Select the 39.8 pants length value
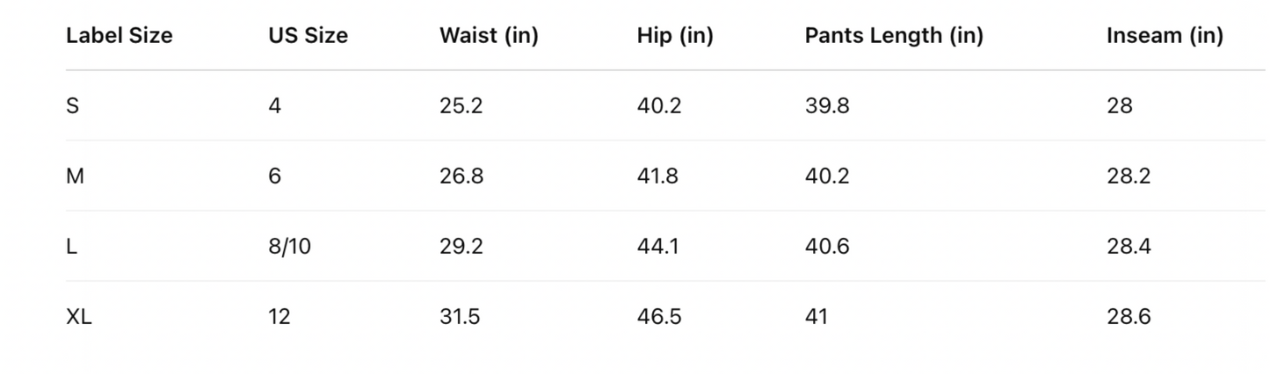 tap(827, 106)
